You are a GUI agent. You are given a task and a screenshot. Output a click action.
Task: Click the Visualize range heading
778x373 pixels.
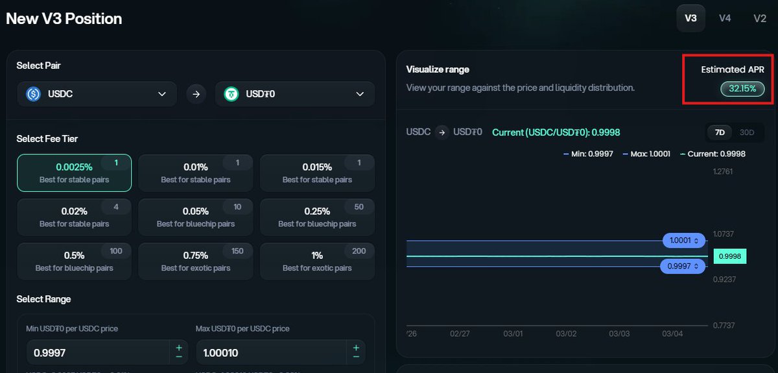438,69
